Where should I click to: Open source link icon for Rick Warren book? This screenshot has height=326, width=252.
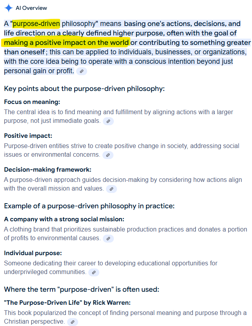(73, 322)
